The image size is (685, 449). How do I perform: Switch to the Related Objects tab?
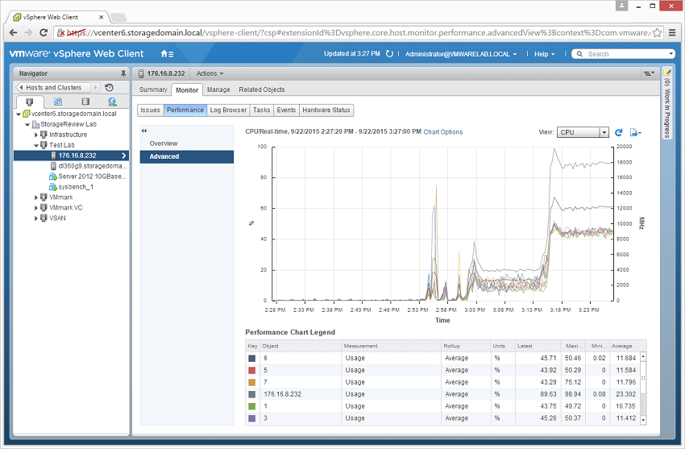[x=262, y=89]
